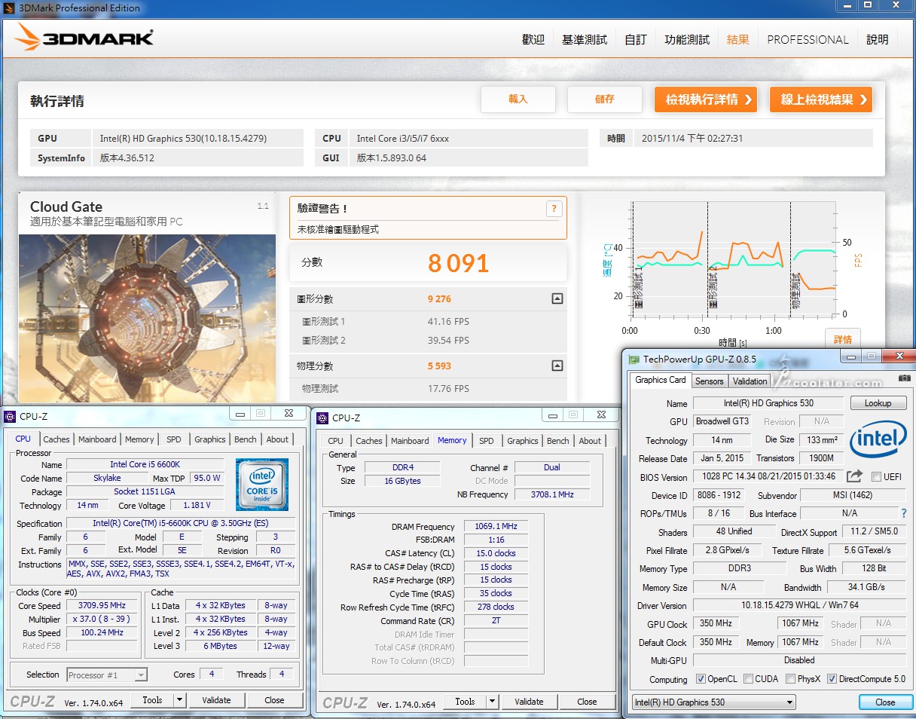Screen dimensions: 916x719
Task: Click the overall score 8 091
Action: 459,262
